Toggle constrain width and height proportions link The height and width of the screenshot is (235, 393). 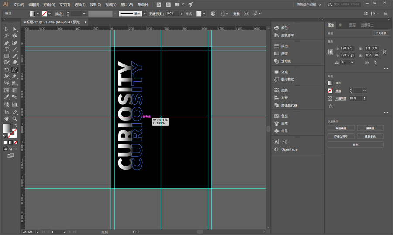(384, 52)
